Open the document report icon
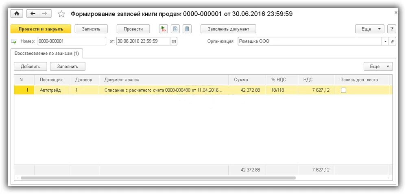 coord(175,29)
